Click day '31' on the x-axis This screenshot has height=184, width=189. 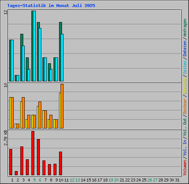pos(177,180)
